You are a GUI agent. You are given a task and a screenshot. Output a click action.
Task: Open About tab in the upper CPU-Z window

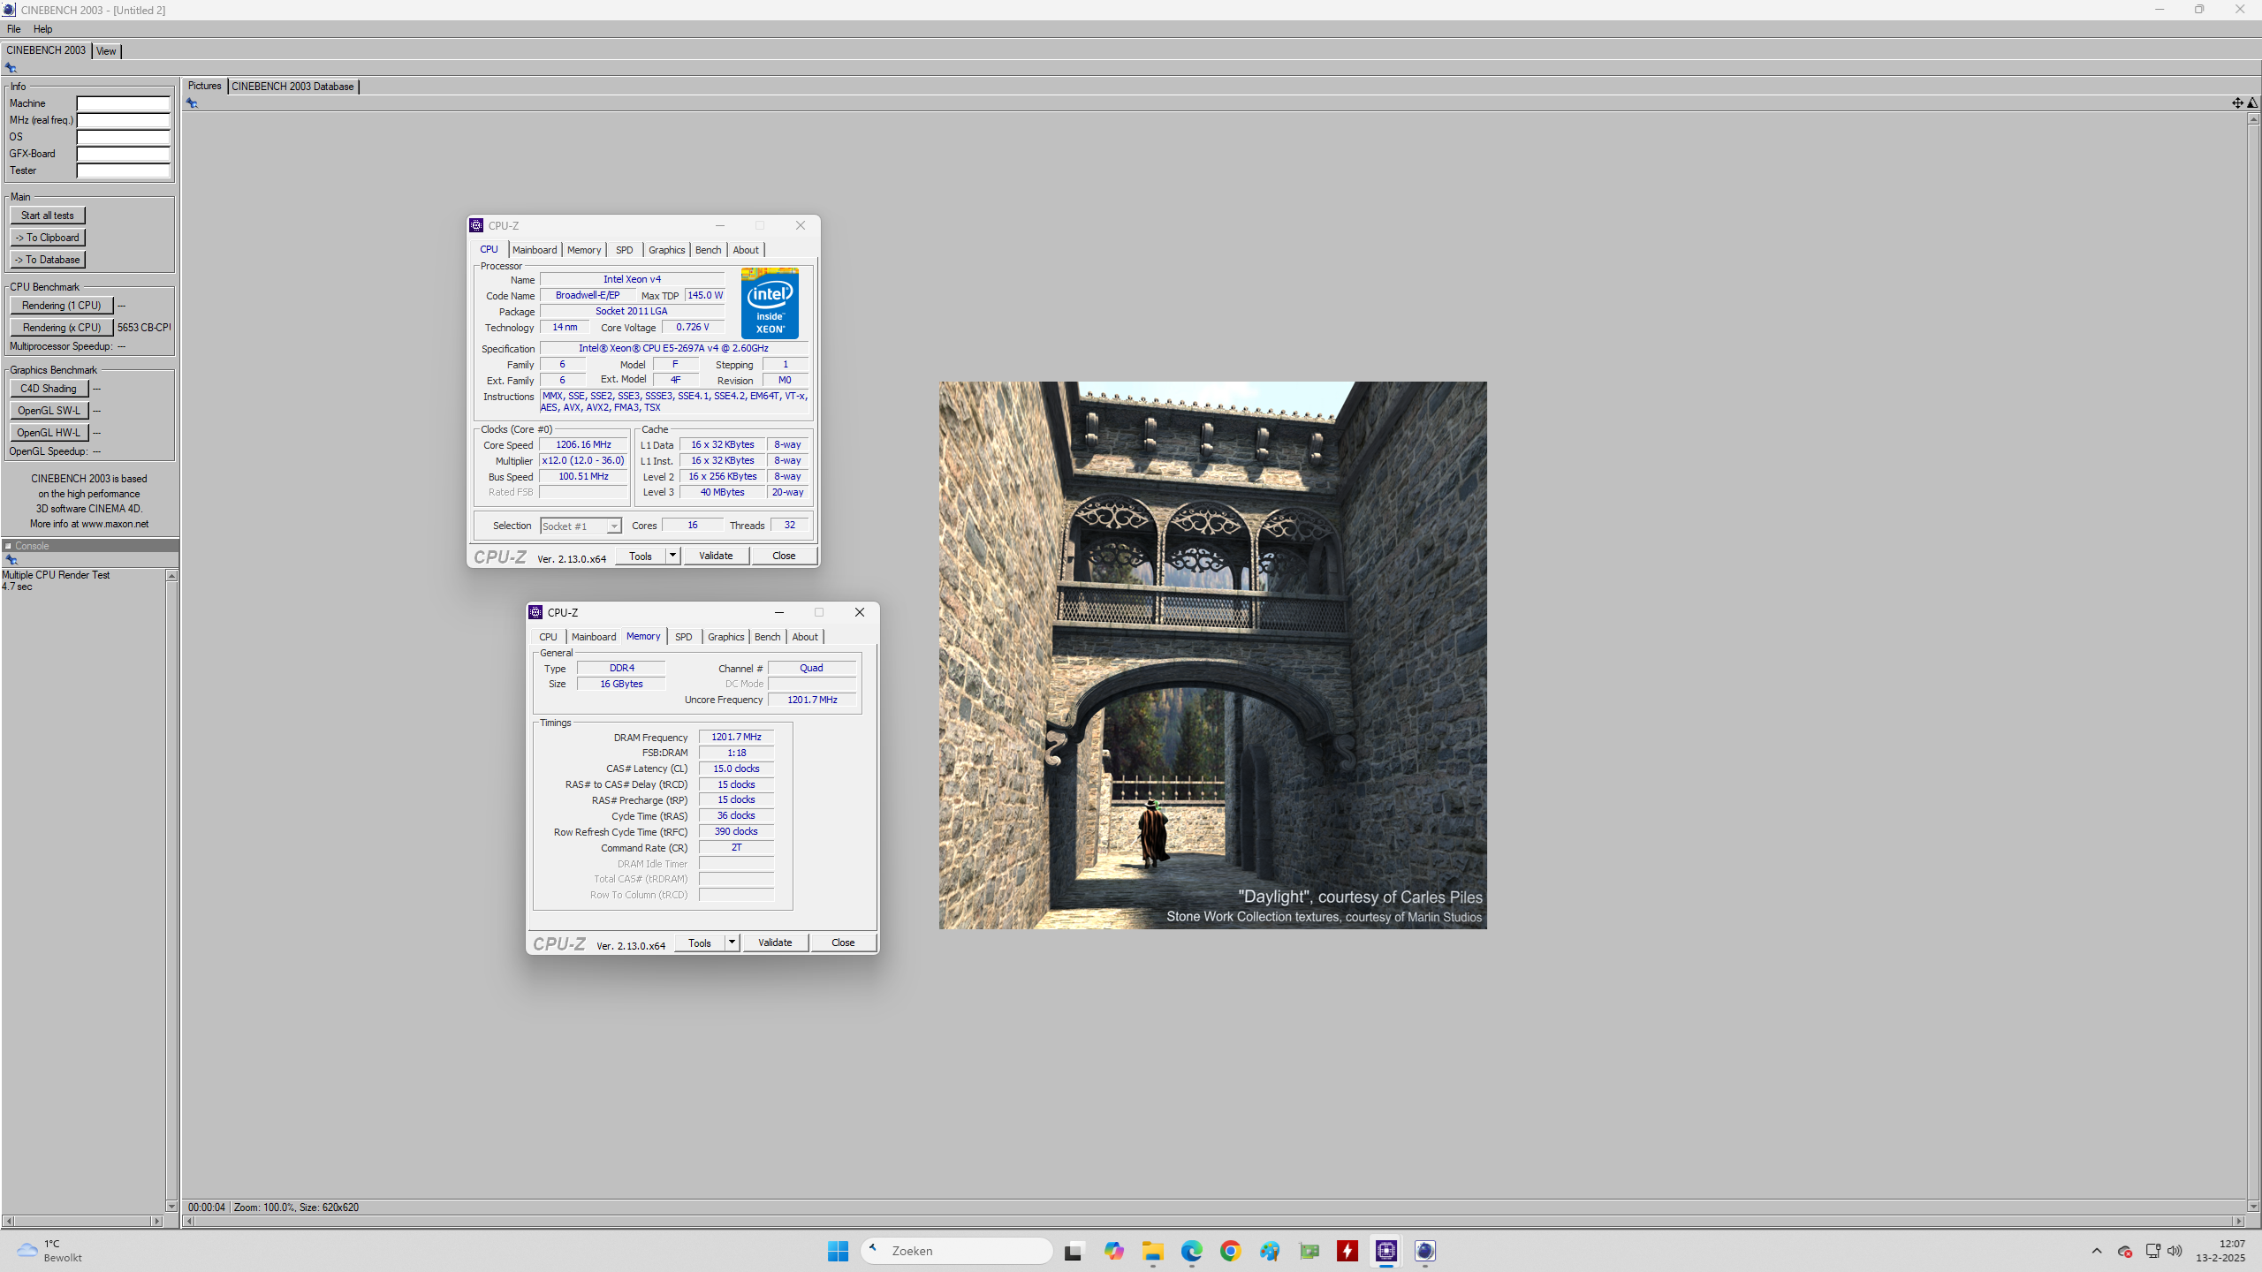pyautogui.click(x=746, y=250)
